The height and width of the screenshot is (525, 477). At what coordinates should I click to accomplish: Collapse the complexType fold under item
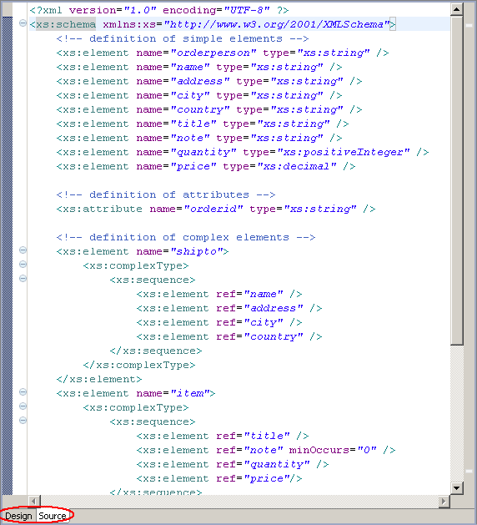click(x=23, y=406)
